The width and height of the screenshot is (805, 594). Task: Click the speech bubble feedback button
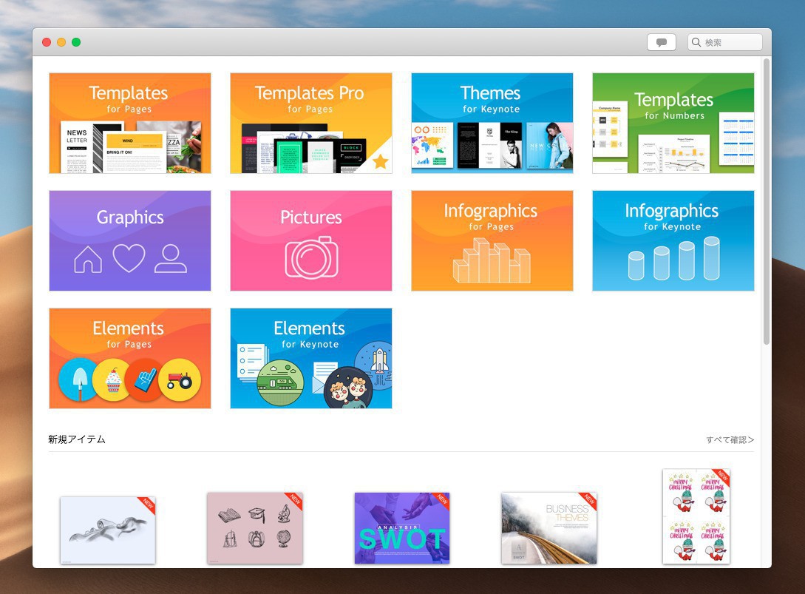(x=662, y=42)
